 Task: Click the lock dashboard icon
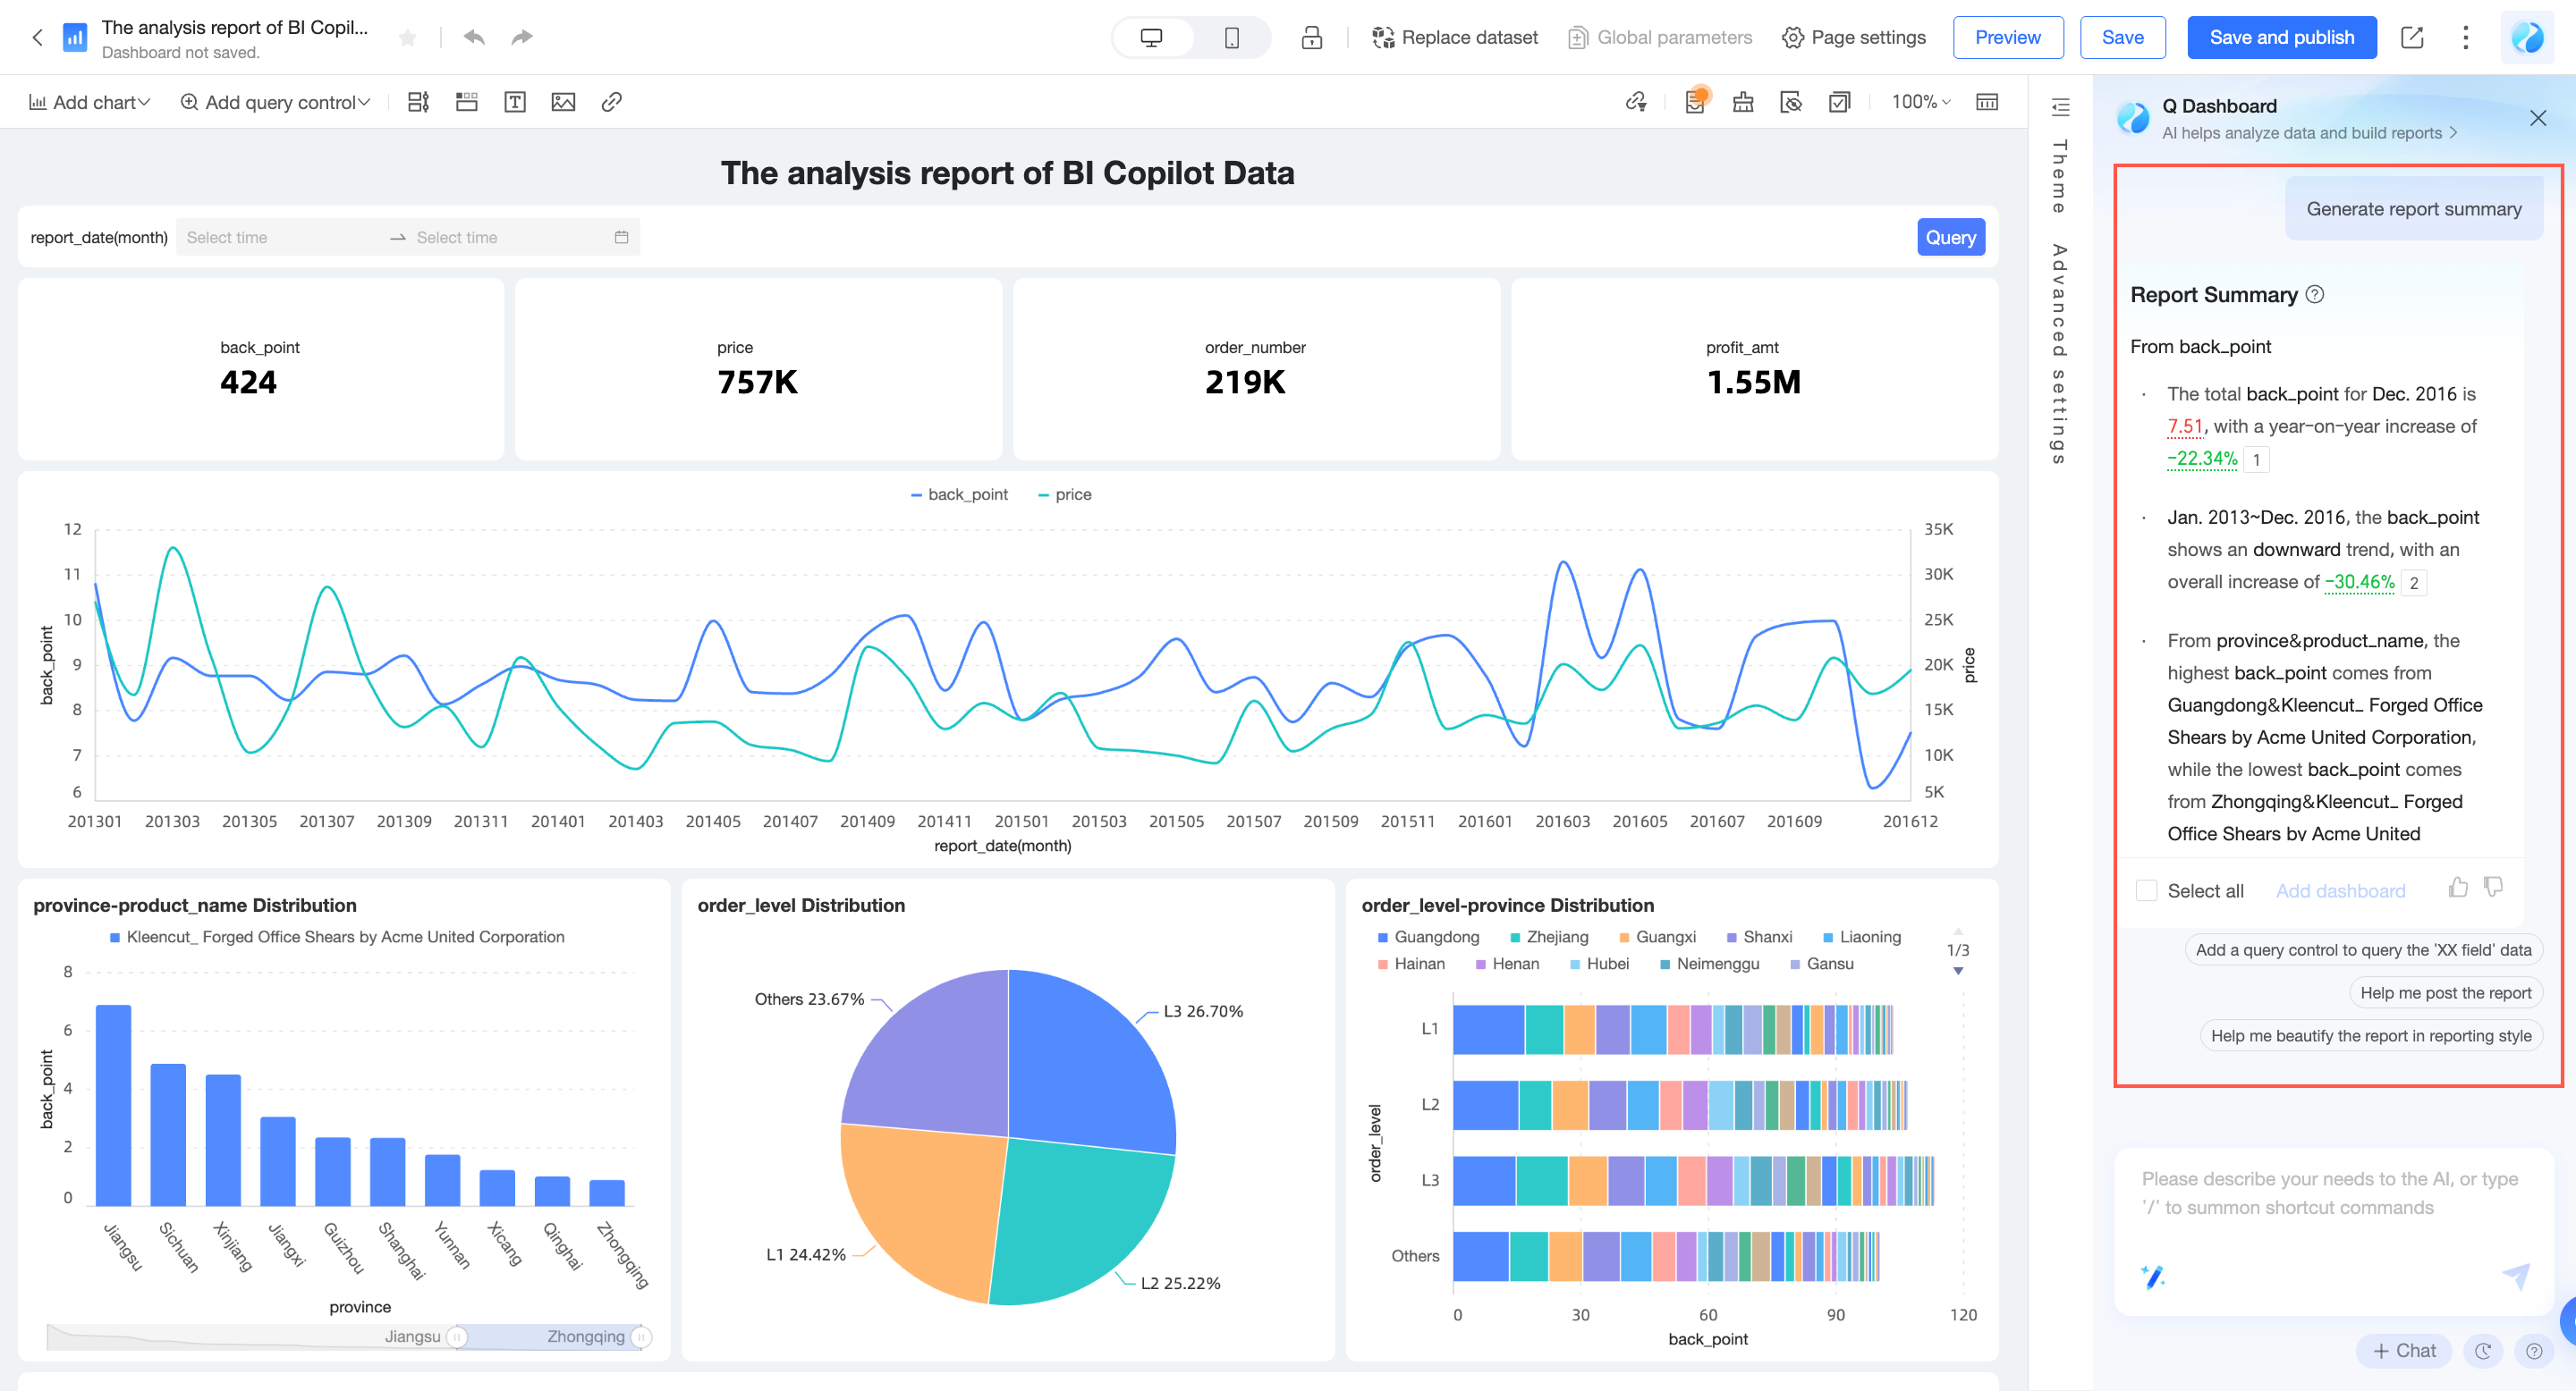click(1311, 38)
